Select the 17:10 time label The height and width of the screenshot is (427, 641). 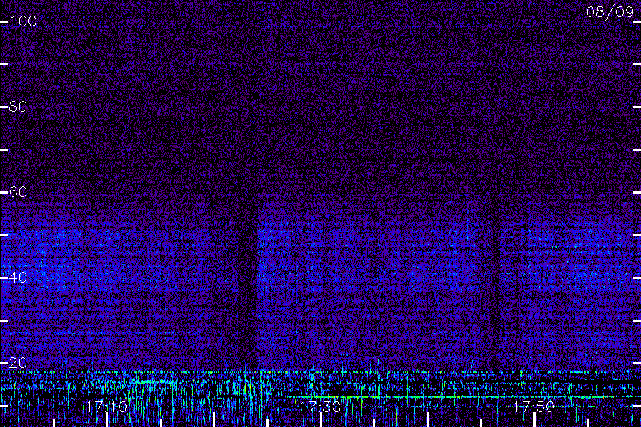pyautogui.click(x=107, y=407)
